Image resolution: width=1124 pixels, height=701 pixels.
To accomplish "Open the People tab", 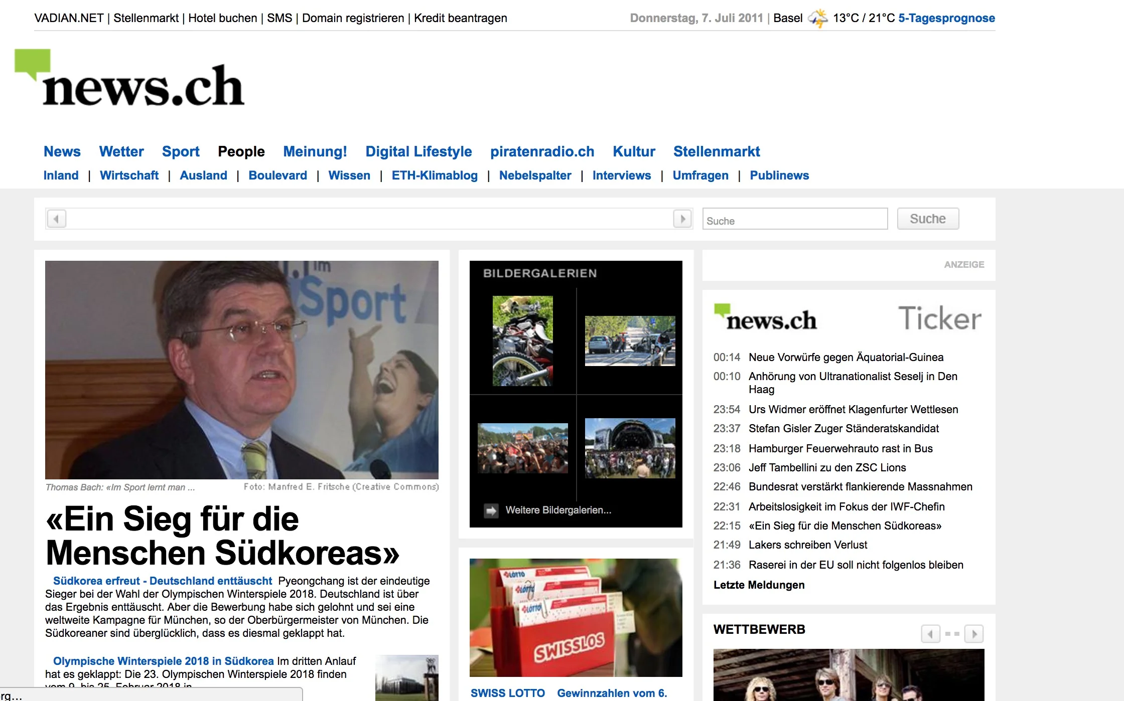I will pos(241,151).
